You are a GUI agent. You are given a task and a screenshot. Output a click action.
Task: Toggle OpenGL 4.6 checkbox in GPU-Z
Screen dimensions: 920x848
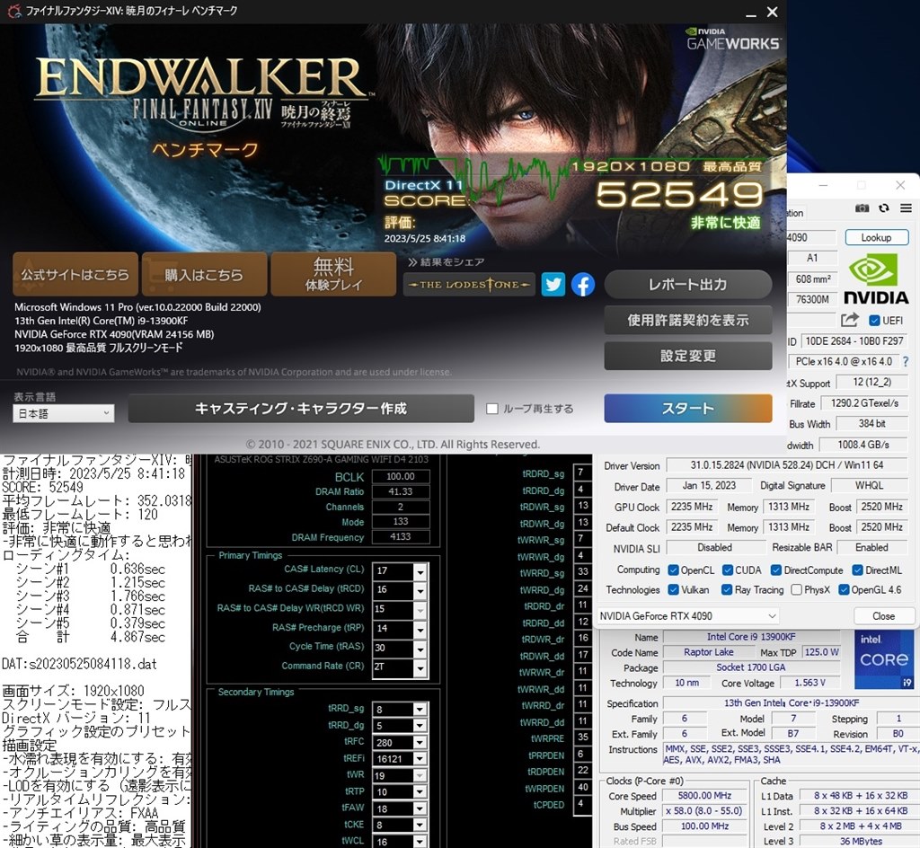pyautogui.click(x=844, y=589)
